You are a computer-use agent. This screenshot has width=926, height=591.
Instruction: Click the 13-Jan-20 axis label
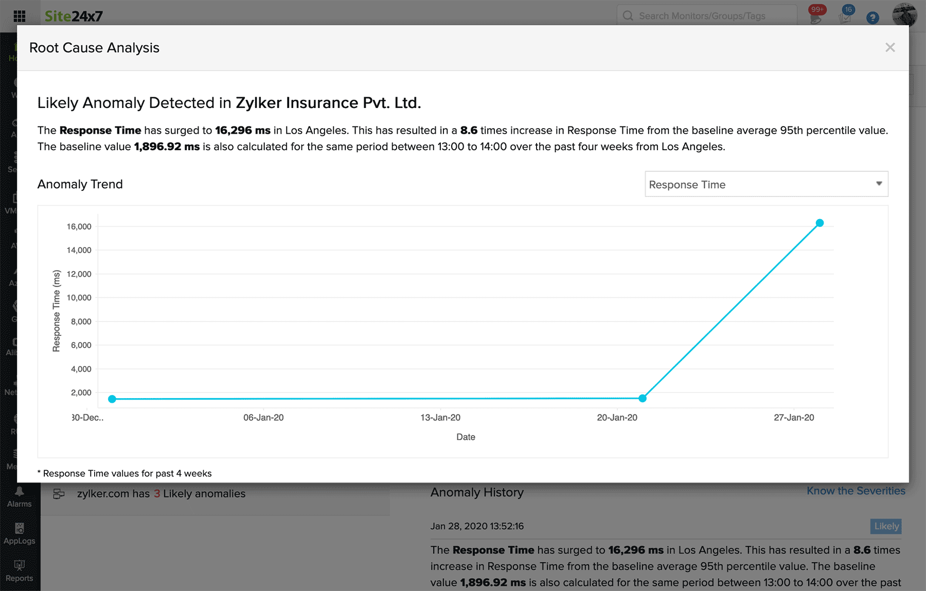tap(440, 418)
